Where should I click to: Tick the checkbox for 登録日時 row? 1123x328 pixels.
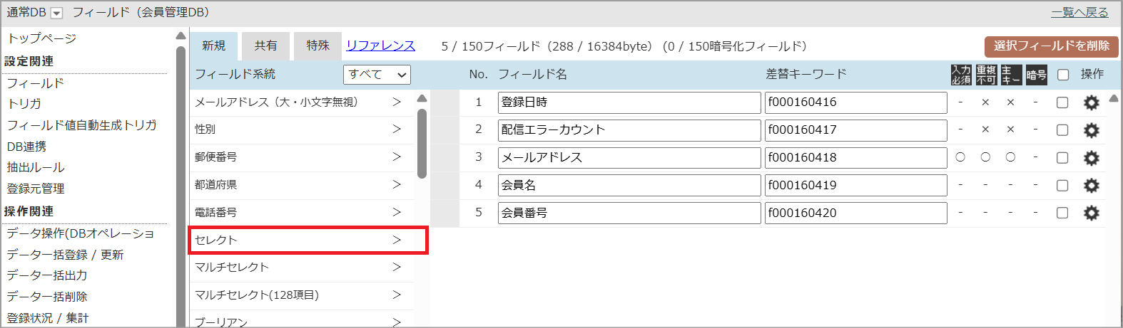(x=1062, y=102)
